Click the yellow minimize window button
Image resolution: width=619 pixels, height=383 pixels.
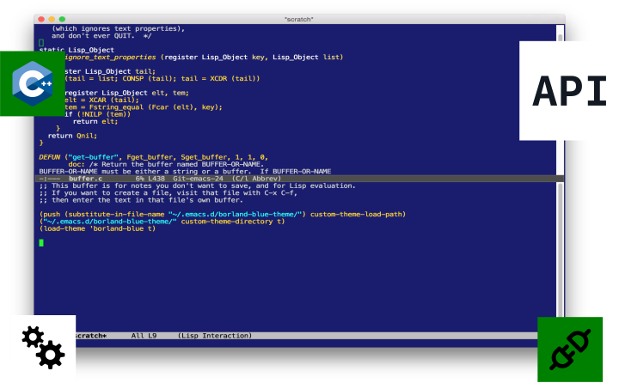pyautogui.click(x=52, y=18)
